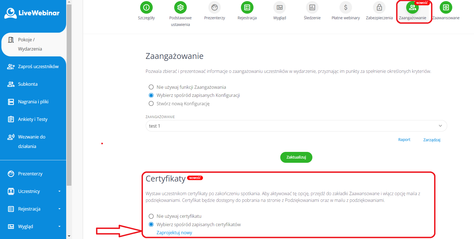Follow the Zaprojektuj nowy link

pos(174,233)
